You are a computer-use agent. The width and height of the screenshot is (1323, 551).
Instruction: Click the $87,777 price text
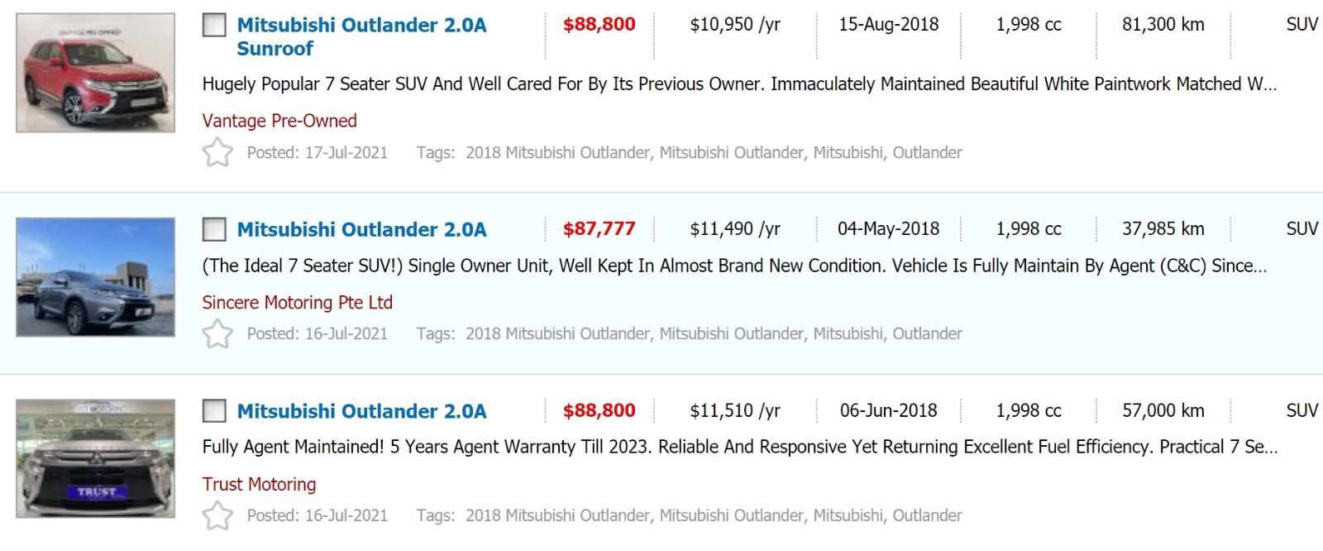599,229
